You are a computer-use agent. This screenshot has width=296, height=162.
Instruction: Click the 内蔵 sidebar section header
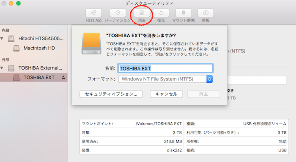tap(5, 30)
